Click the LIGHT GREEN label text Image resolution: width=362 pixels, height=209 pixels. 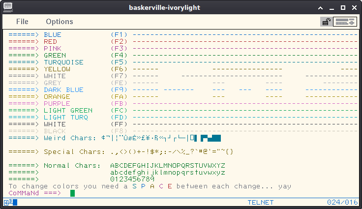coord(68,110)
